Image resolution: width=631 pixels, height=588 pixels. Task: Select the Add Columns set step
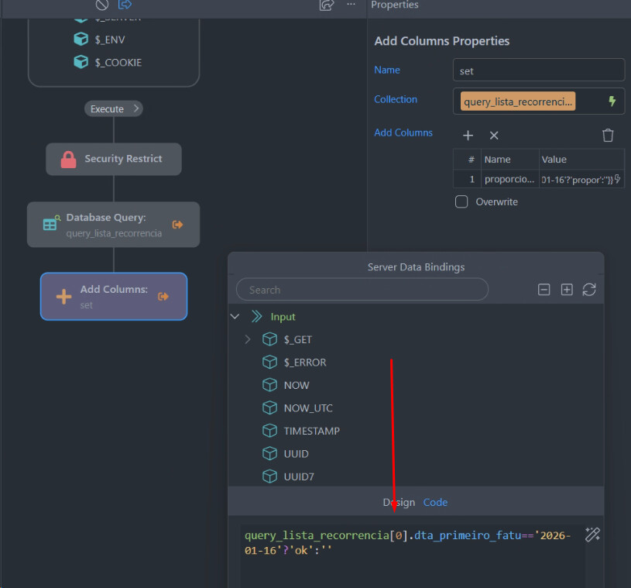(x=113, y=296)
